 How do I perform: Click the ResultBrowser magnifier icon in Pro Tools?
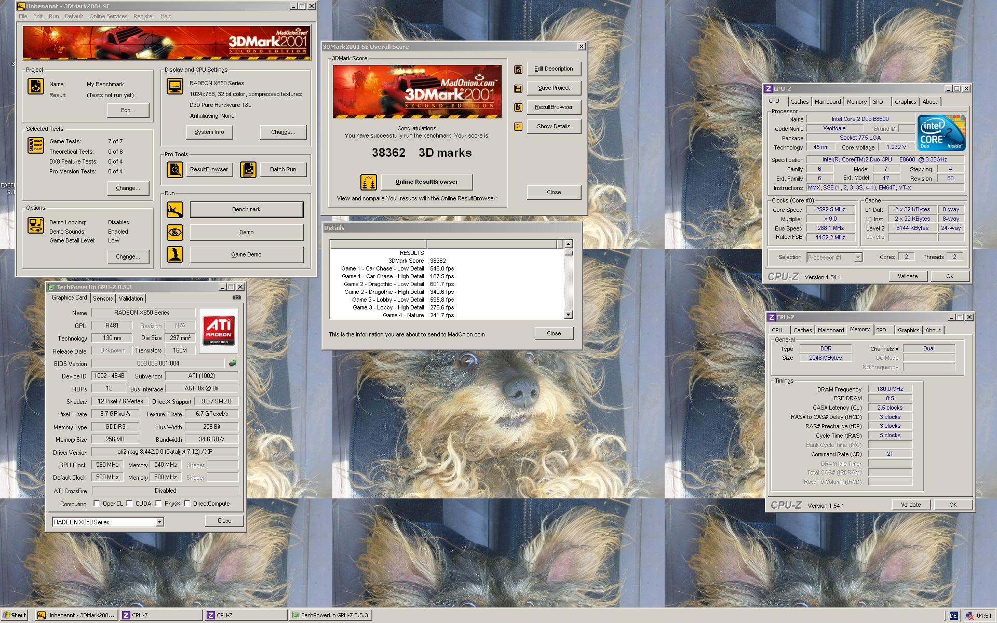(x=175, y=170)
